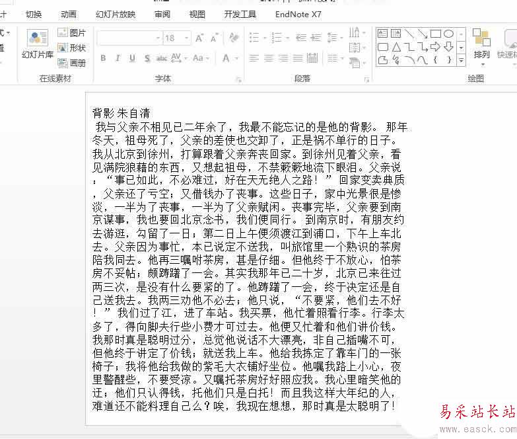The image size is (517, 439).
Task: Expand the full shapes gallery
Action: click(461, 60)
